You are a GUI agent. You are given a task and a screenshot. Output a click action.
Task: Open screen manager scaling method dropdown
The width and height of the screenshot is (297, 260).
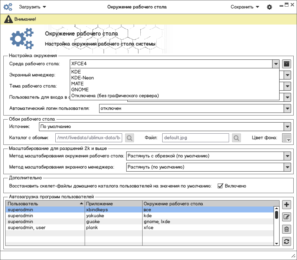tap(287, 167)
